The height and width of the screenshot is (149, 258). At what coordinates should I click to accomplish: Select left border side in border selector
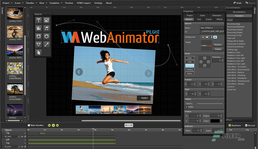[x=201, y=62]
